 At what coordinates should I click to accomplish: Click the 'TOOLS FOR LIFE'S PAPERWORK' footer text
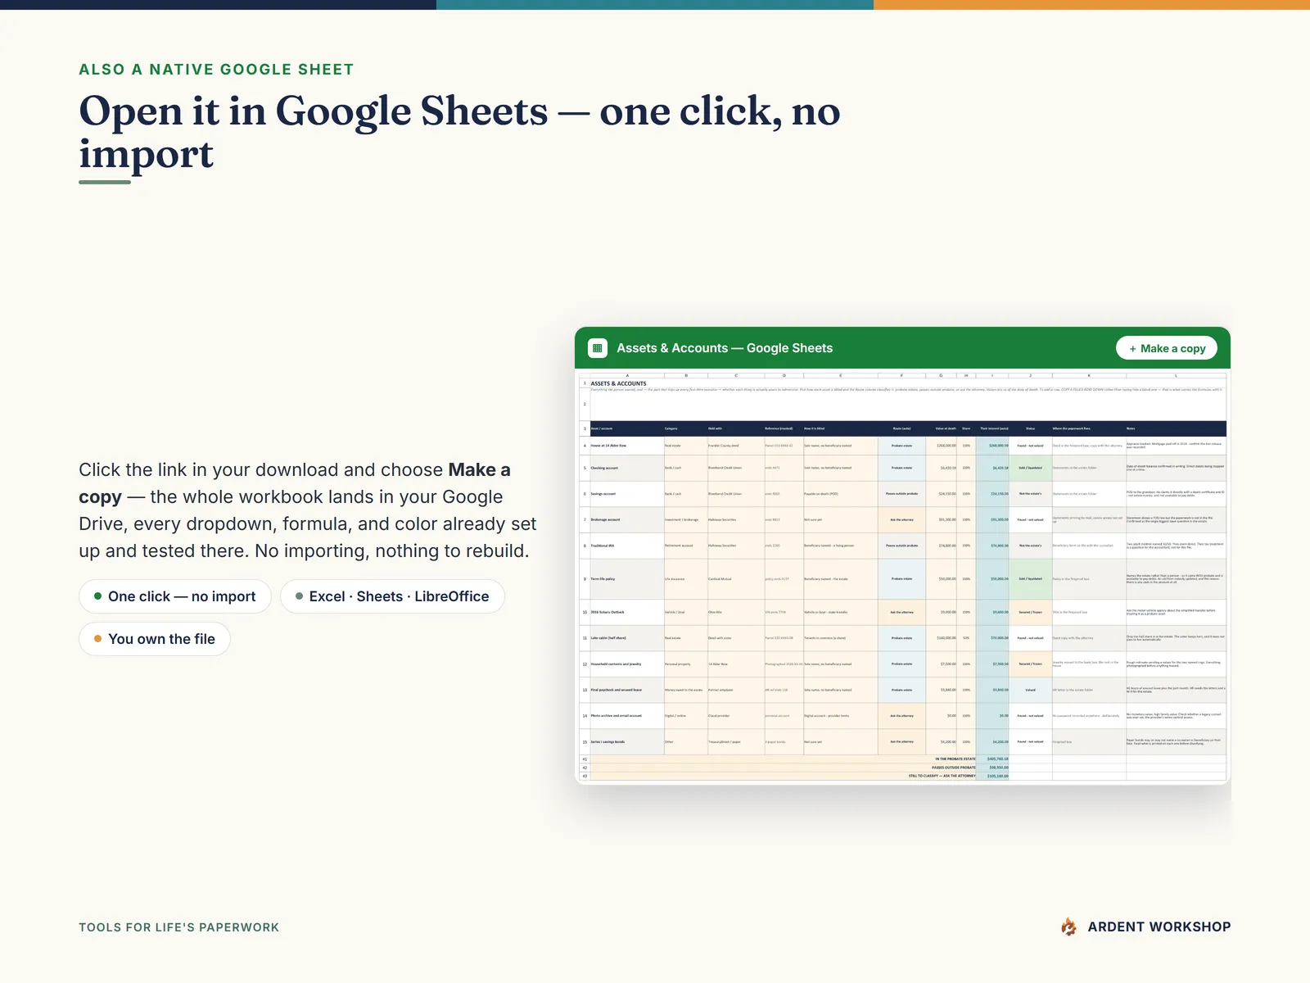point(178,927)
